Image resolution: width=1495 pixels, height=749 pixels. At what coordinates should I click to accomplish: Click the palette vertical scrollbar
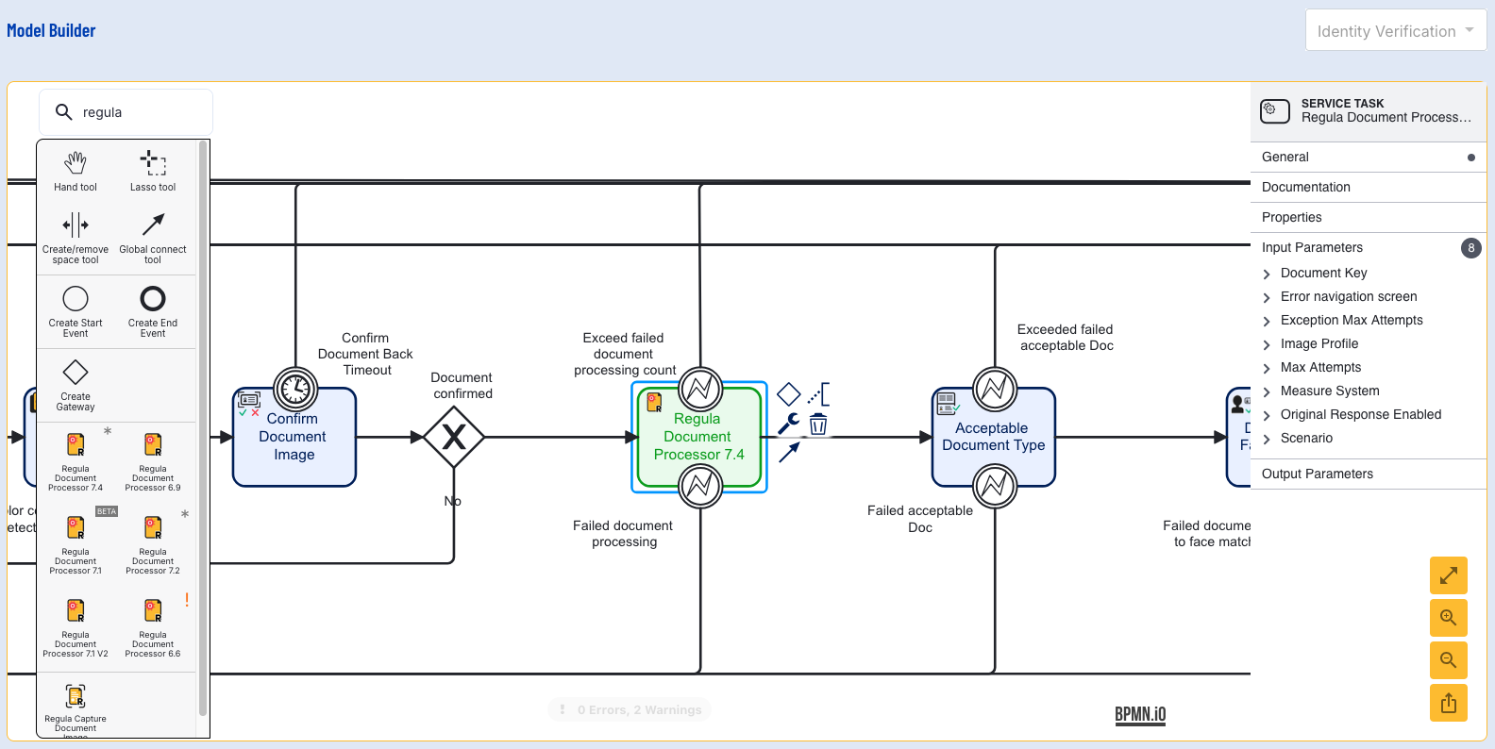click(203, 428)
